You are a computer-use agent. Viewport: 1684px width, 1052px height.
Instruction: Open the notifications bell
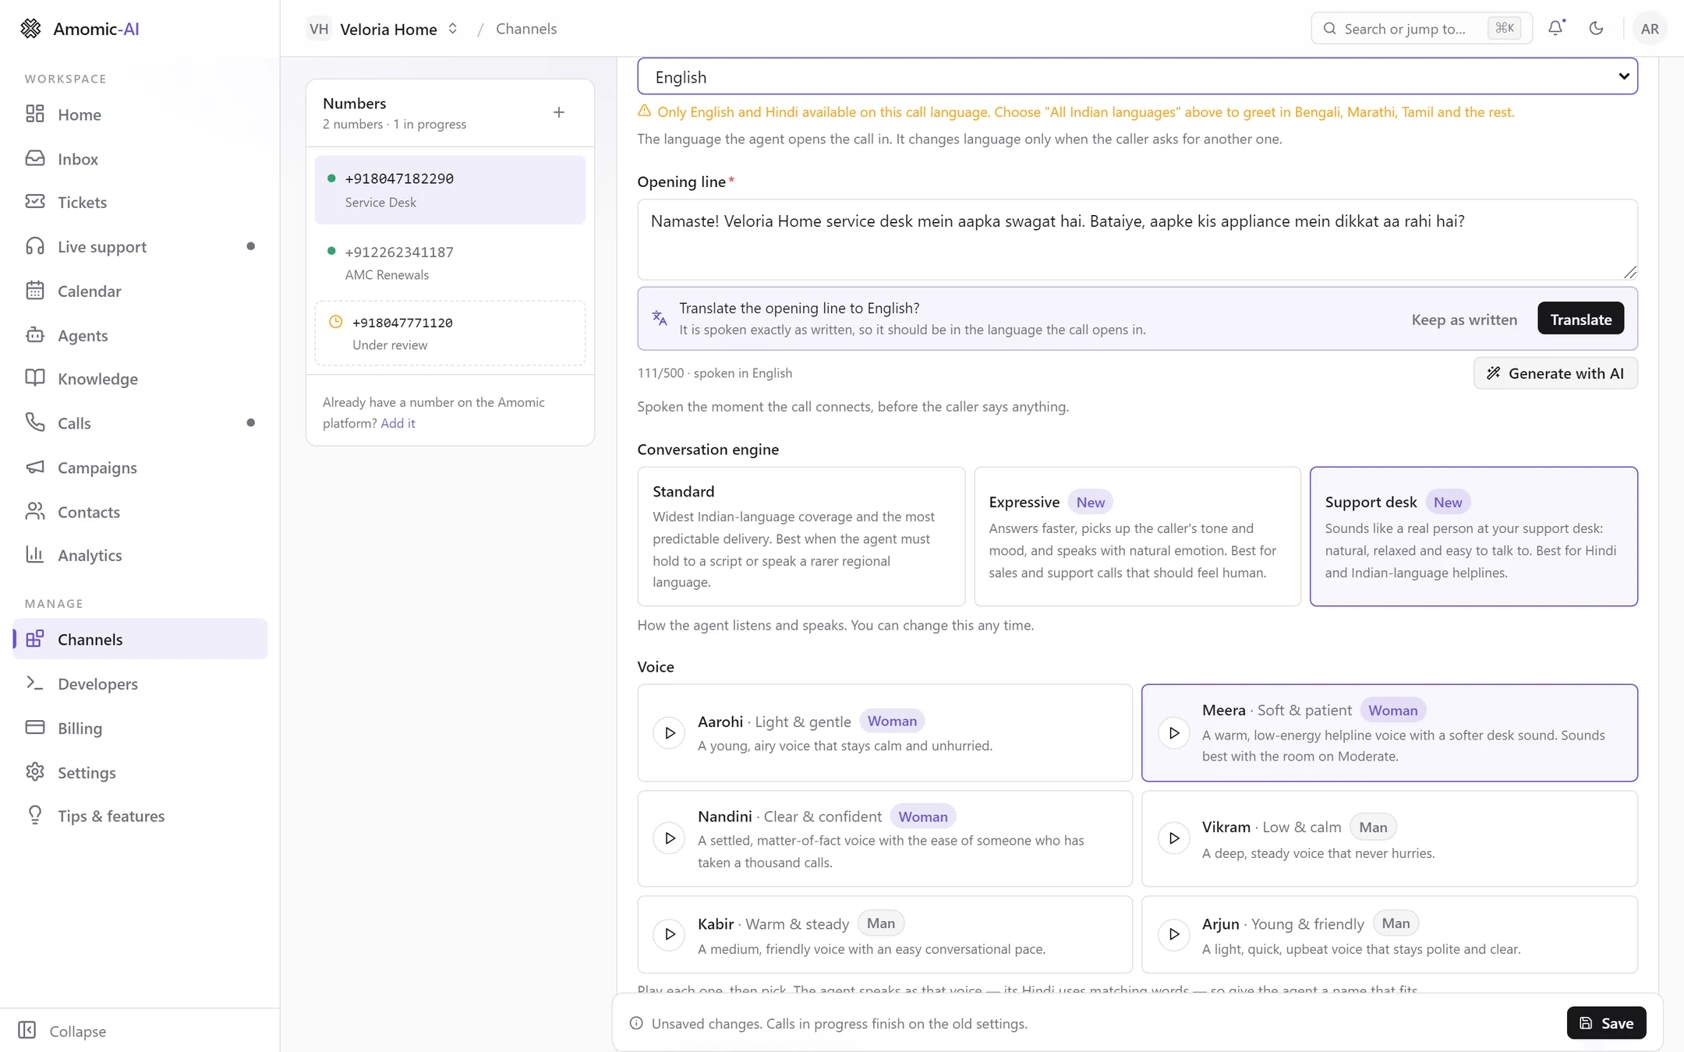pyautogui.click(x=1555, y=29)
